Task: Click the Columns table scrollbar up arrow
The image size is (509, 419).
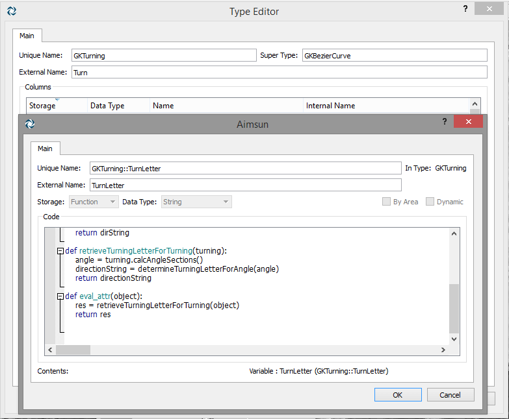Action: tap(475, 104)
